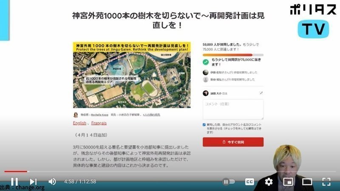Turn on closed captions
340x191 pixels.
(249, 182)
